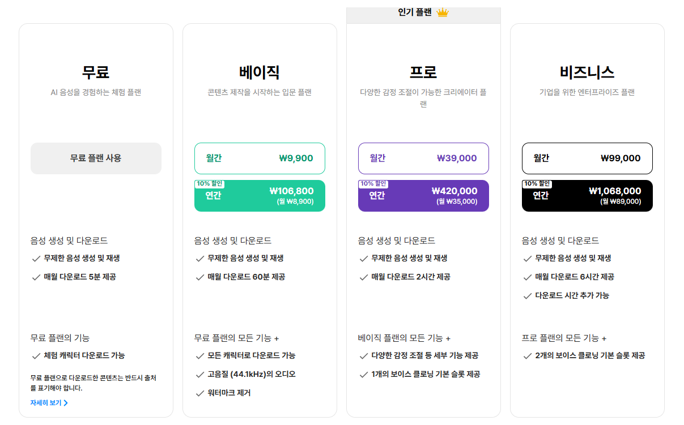The height and width of the screenshot is (425, 684).
Task: Click the 비즈니스 plan title
Action: pyautogui.click(x=587, y=72)
